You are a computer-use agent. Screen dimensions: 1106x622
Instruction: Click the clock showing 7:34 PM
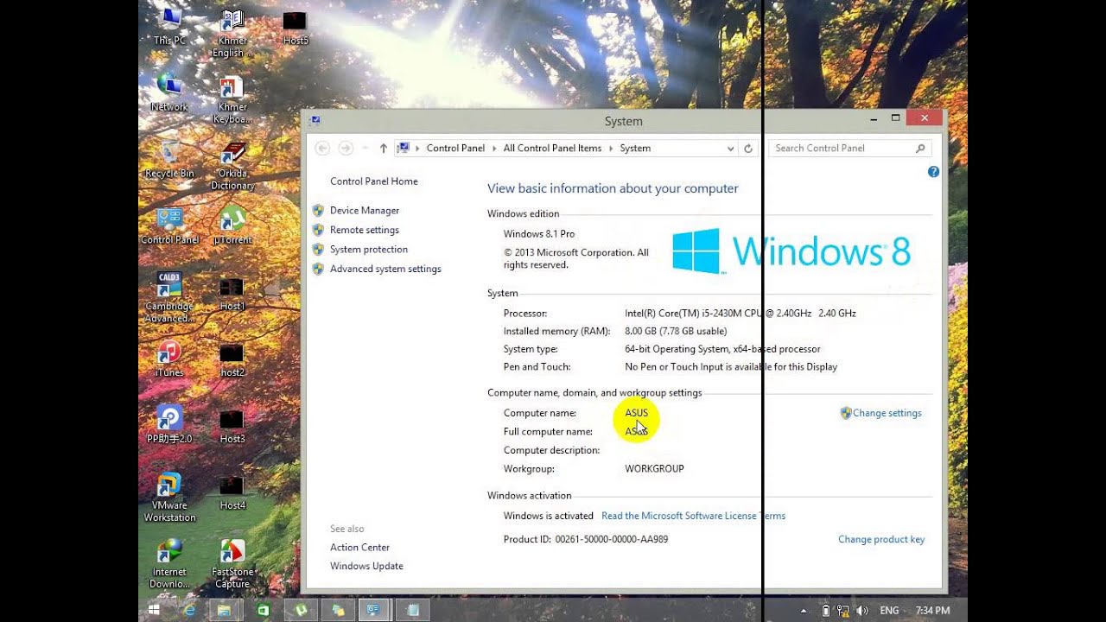coord(932,611)
